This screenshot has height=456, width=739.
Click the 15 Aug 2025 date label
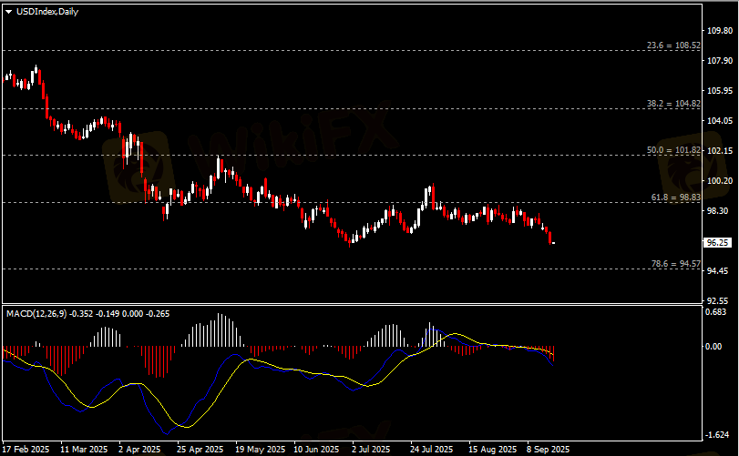click(x=493, y=450)
